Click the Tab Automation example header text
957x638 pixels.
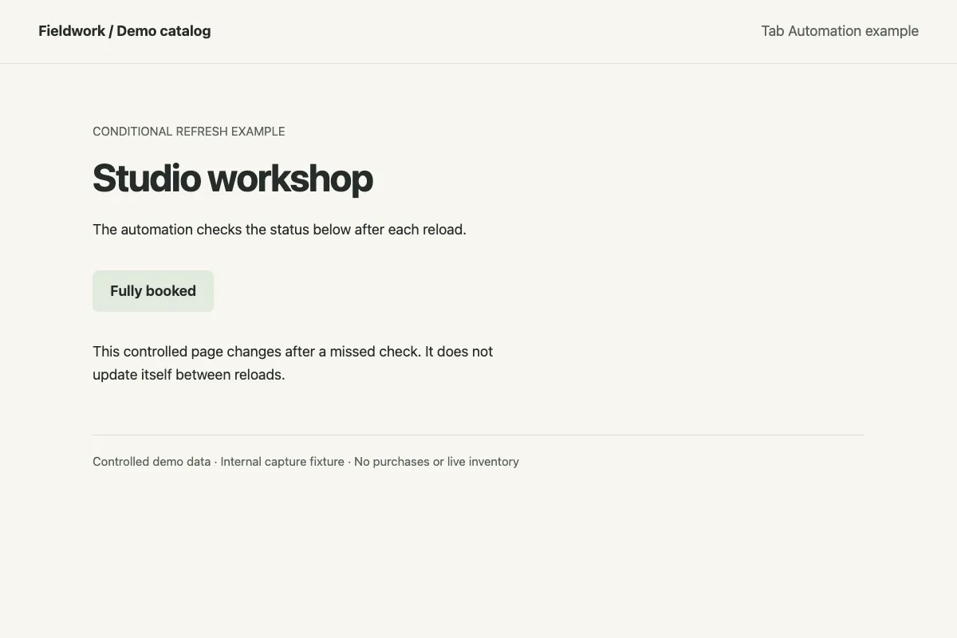(x=840, y=31)
